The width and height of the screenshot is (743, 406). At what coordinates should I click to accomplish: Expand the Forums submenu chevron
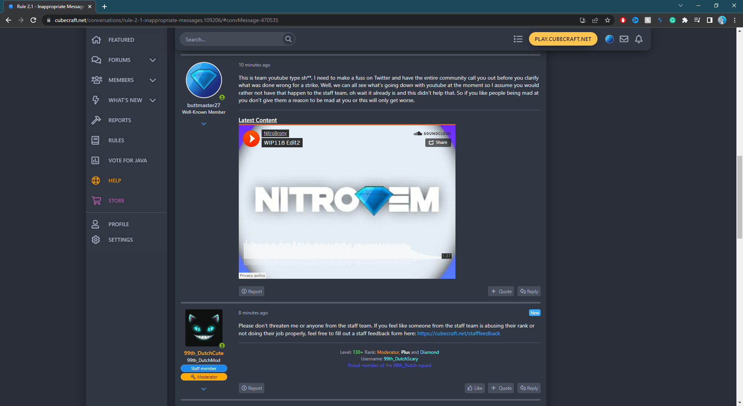[153, 60]
